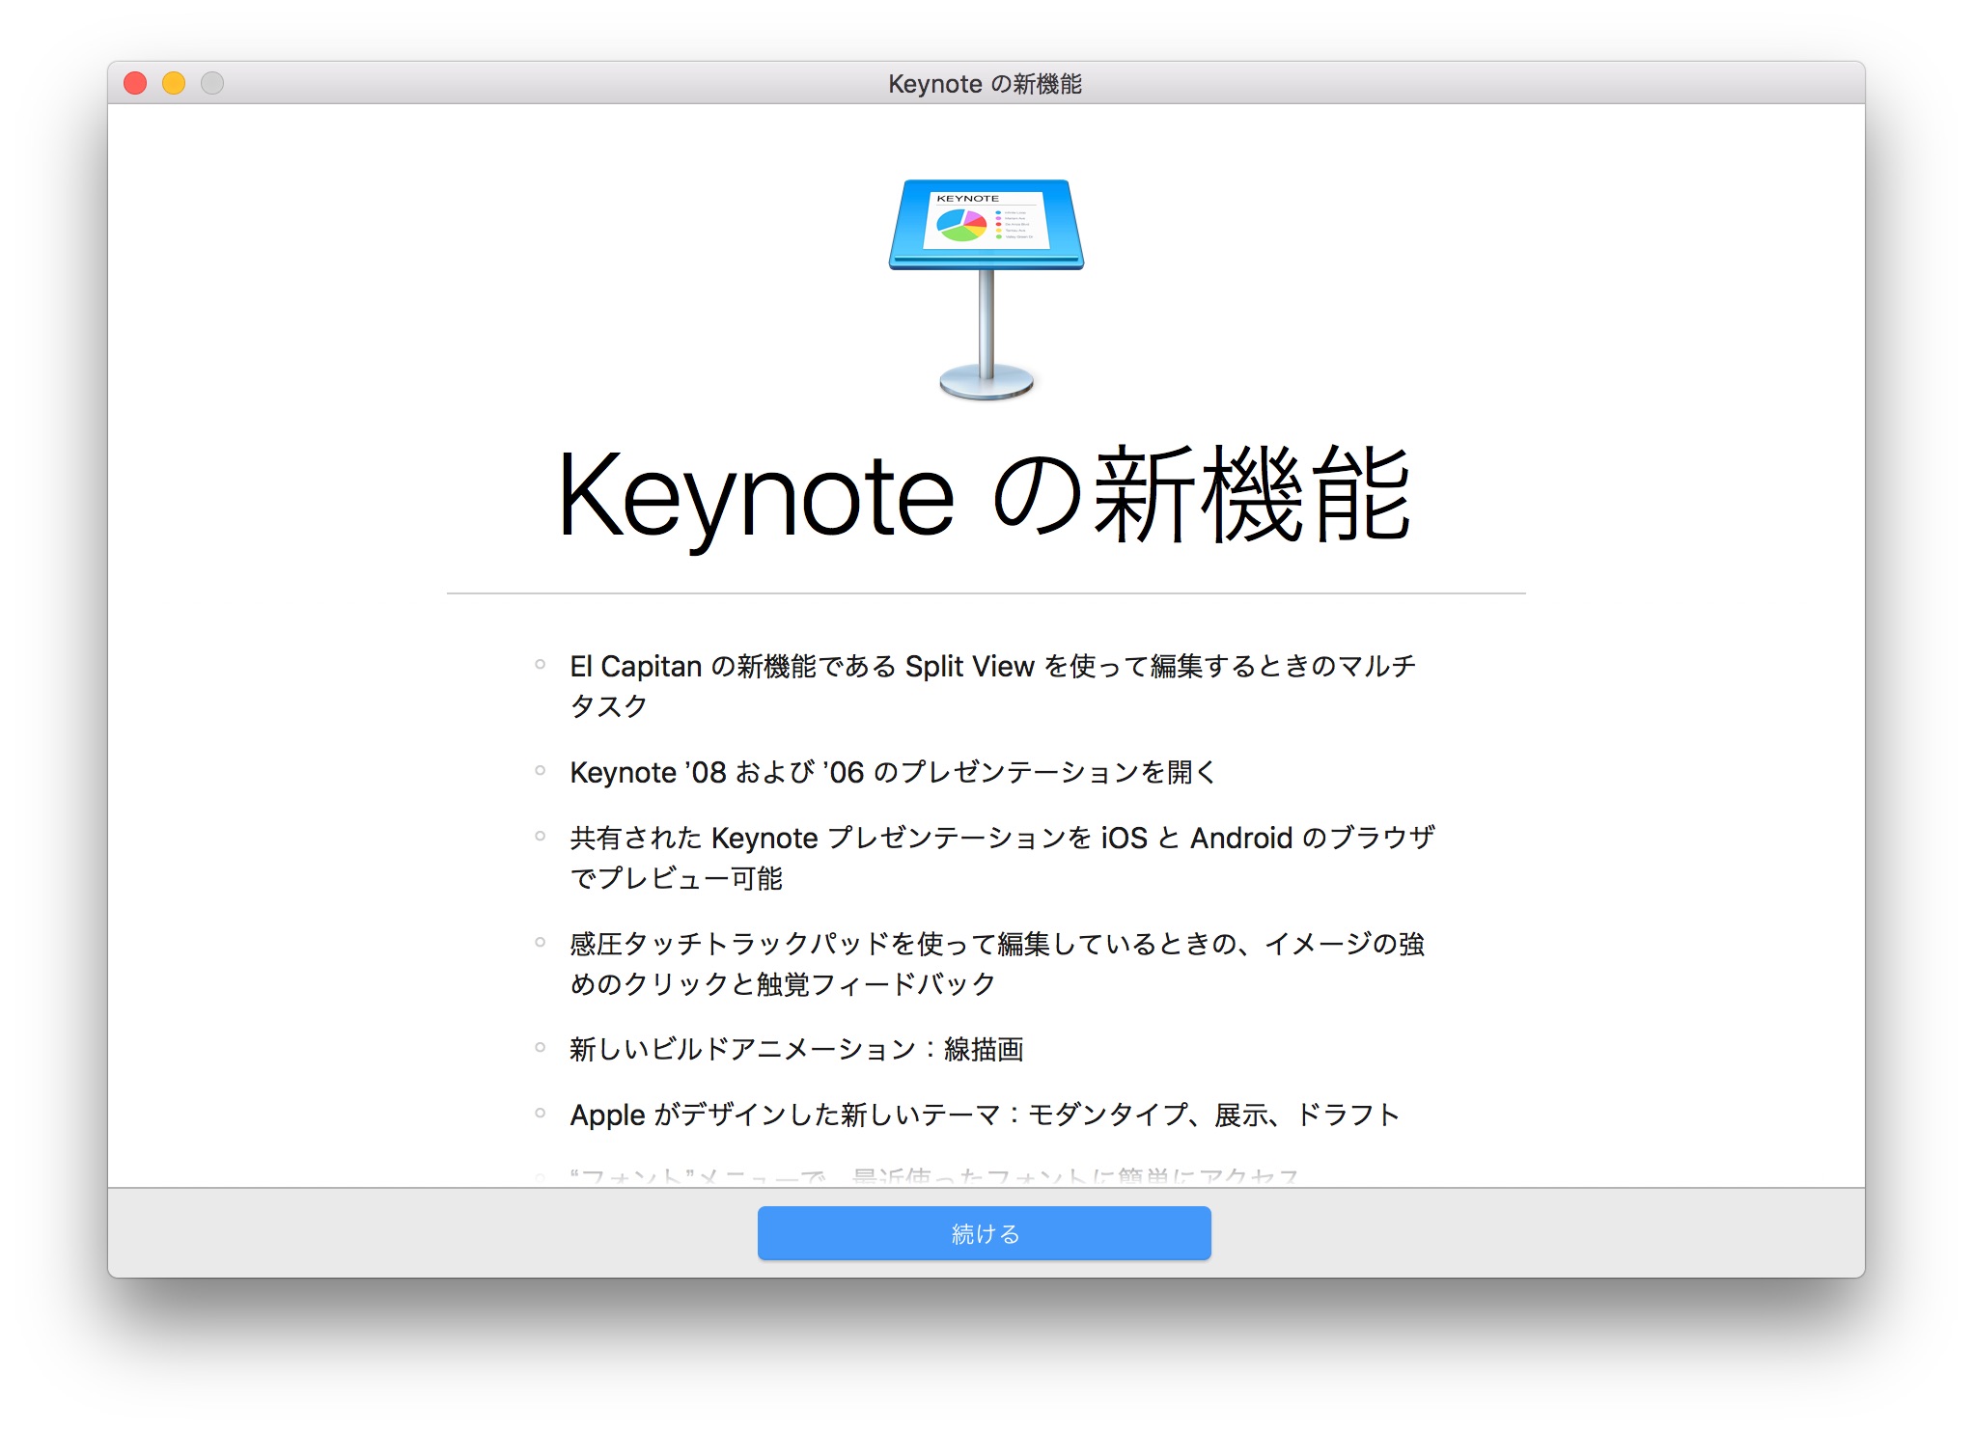Screen dimensions: 1973x1432
Task: Click the 続ける continue button
Action: (984, 1233)
